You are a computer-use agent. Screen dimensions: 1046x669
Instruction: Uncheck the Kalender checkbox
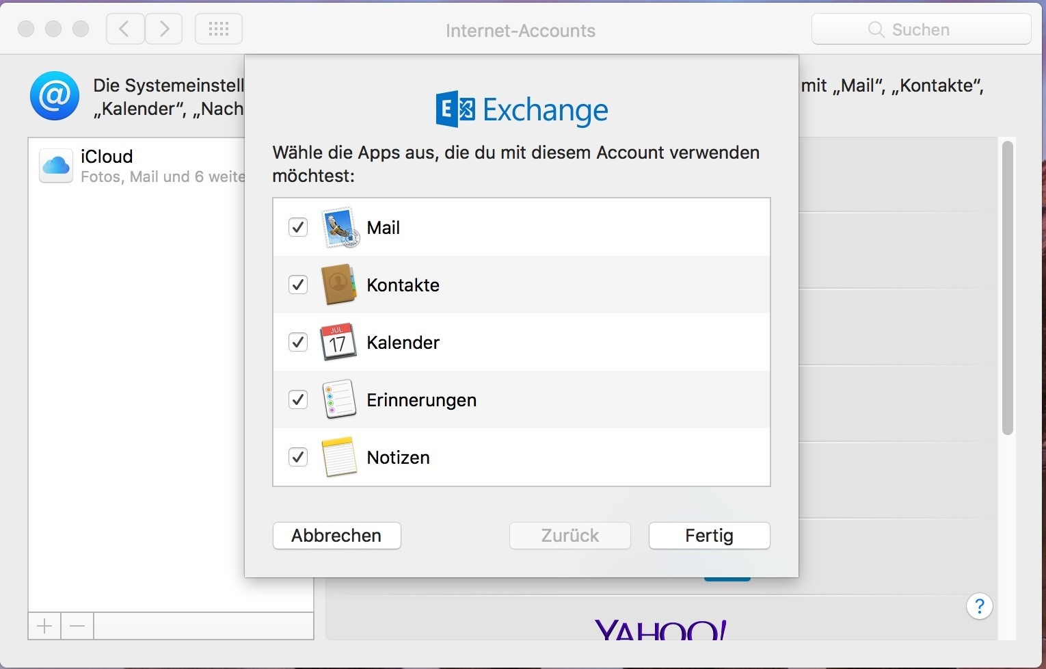click(x=298, y=342)
